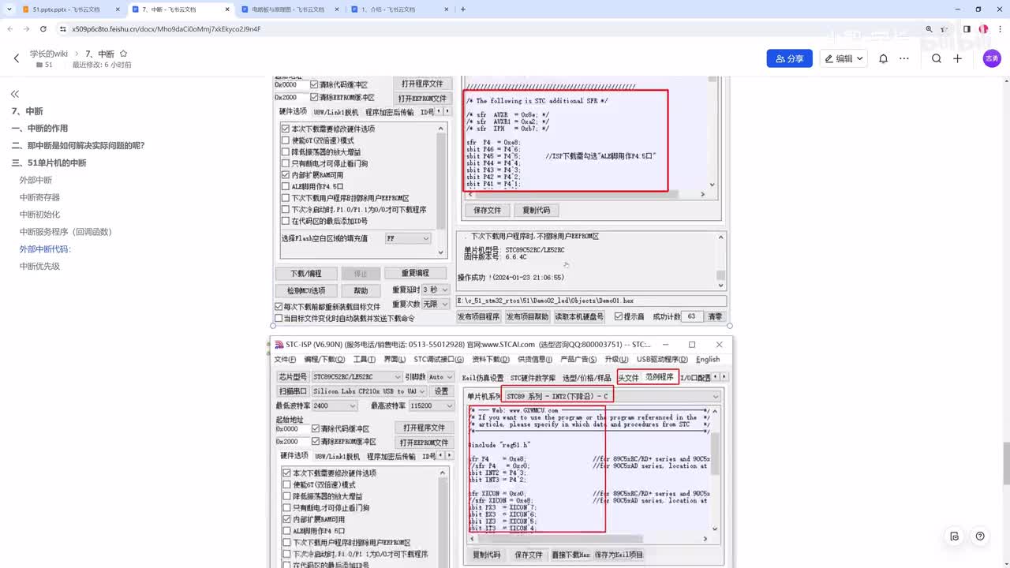
Task: Star the 7、中断 document as favorite
Action: click(123, 54)
